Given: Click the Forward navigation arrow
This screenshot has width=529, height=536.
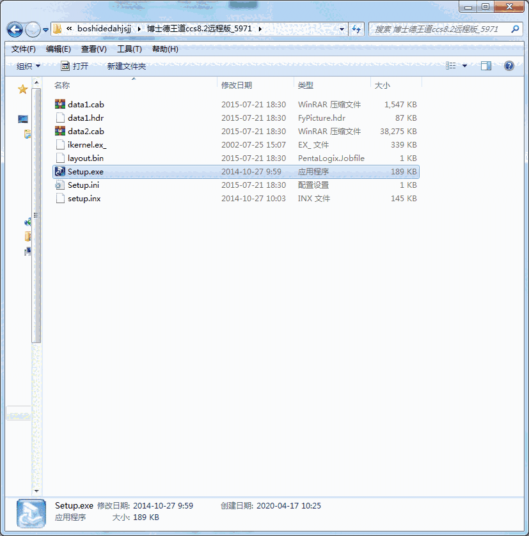Looking at the screenshot, I should (33, 30).
